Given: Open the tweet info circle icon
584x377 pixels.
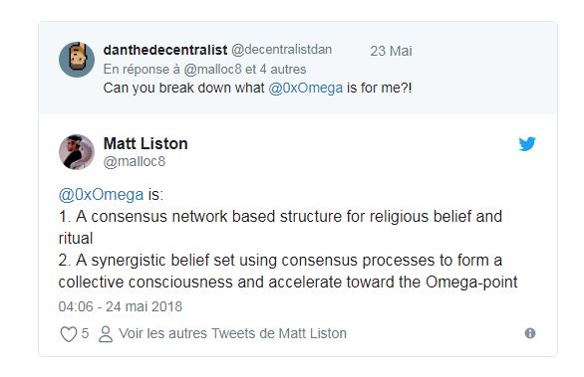Looking at the screenshot, I should [x=530, y=333].
